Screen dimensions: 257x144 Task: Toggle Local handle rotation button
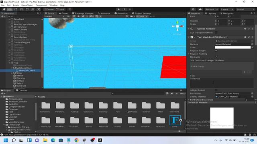click(60, 9)
